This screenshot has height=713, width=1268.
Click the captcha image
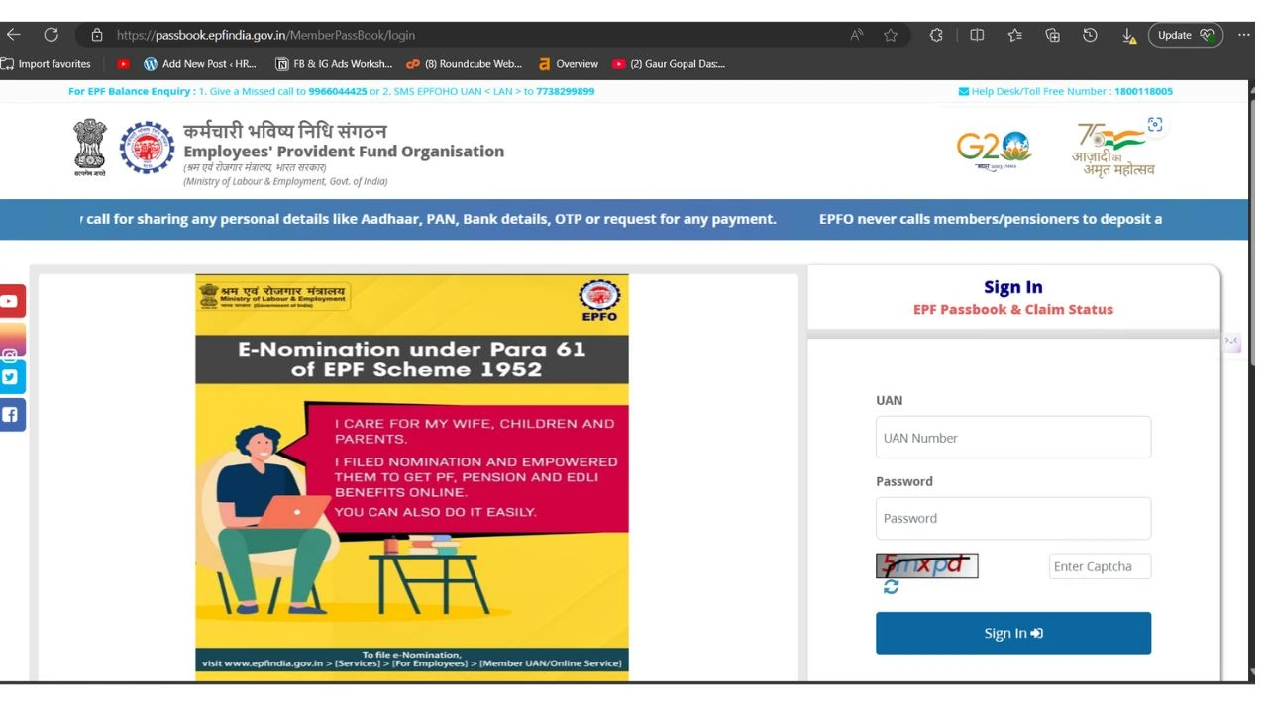point(927,565)
